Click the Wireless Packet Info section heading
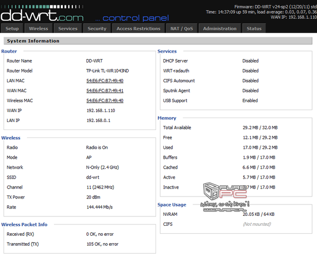The height and width of the screenshot is (256, 317). [x=24, y=224]
